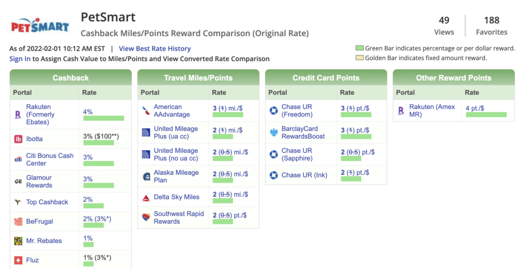Click the Sign In link

click(20, 59)
